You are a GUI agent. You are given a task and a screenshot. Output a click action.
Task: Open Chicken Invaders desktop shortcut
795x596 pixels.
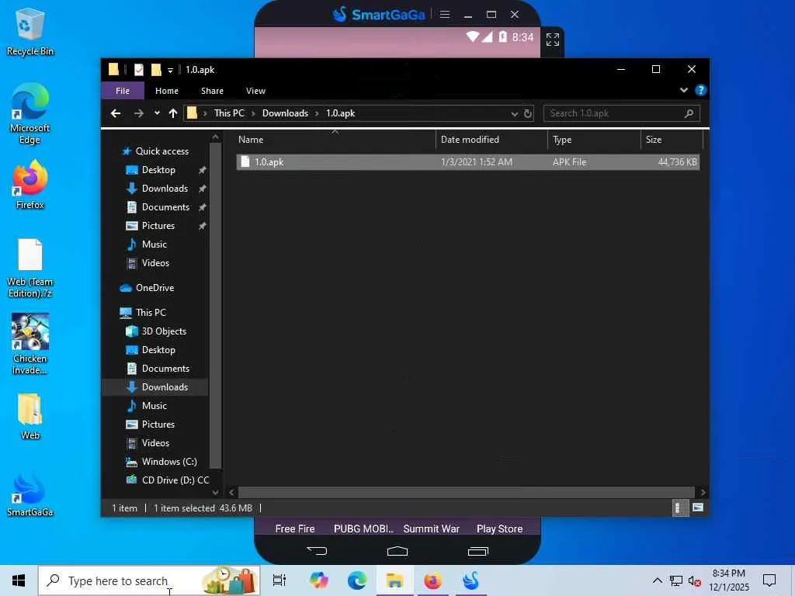[x=30, y=345]
